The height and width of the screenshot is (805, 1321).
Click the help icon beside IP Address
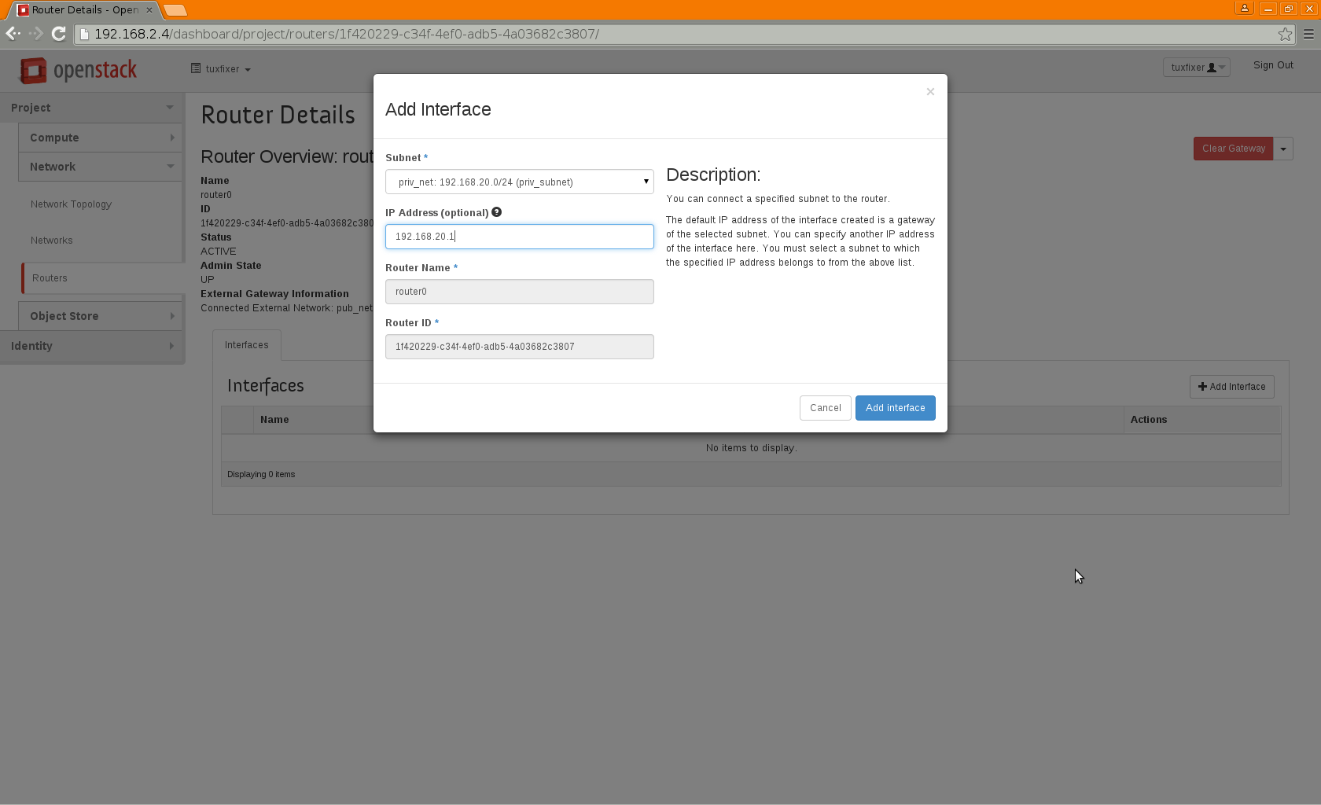tap(496, 212)
